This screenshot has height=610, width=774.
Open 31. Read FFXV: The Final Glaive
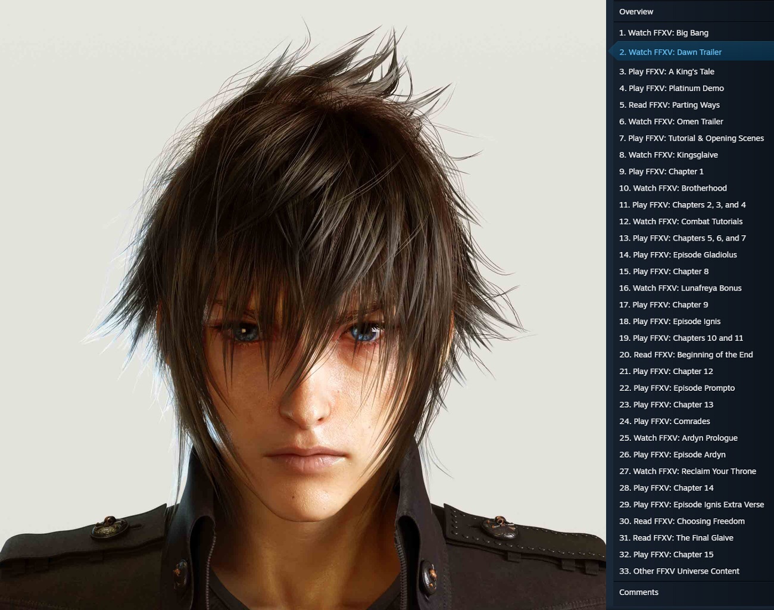676,539
